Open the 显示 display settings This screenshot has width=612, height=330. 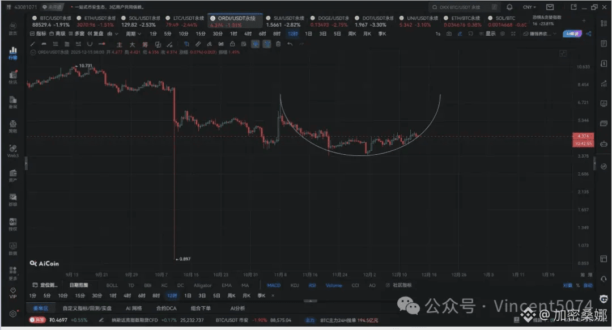pos(487,33)
